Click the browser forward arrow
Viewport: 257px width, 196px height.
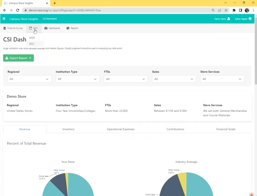click(x=11, y=10)
